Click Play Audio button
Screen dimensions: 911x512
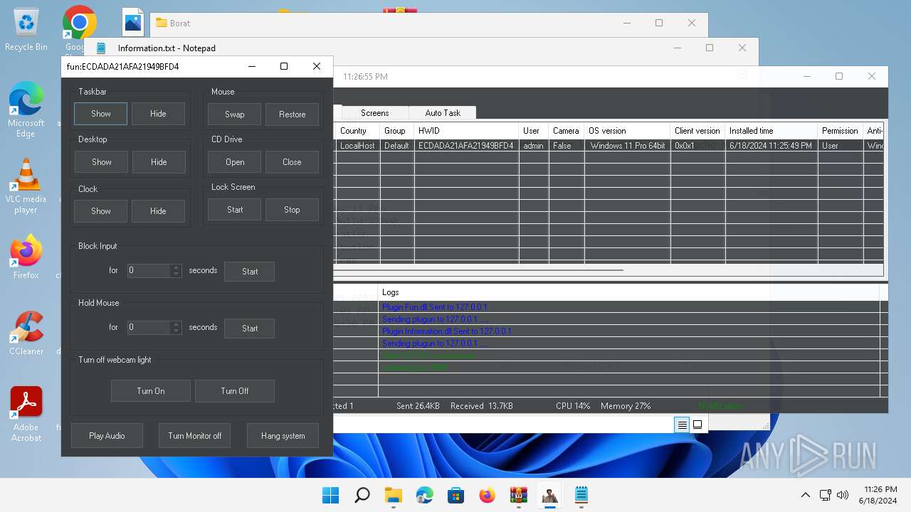[x=107, y=436]
